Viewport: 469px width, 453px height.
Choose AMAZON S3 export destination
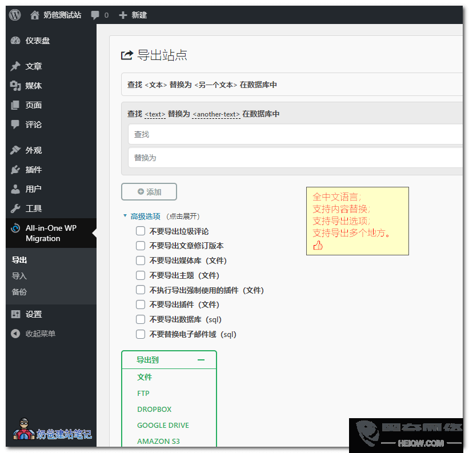[159, 442]
